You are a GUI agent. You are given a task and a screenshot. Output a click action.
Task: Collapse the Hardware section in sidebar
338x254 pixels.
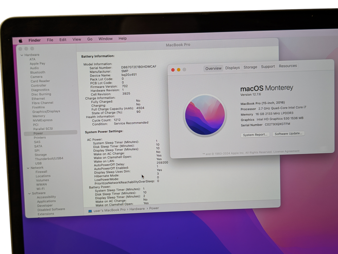pyautogui.click(x=22, y=55)
